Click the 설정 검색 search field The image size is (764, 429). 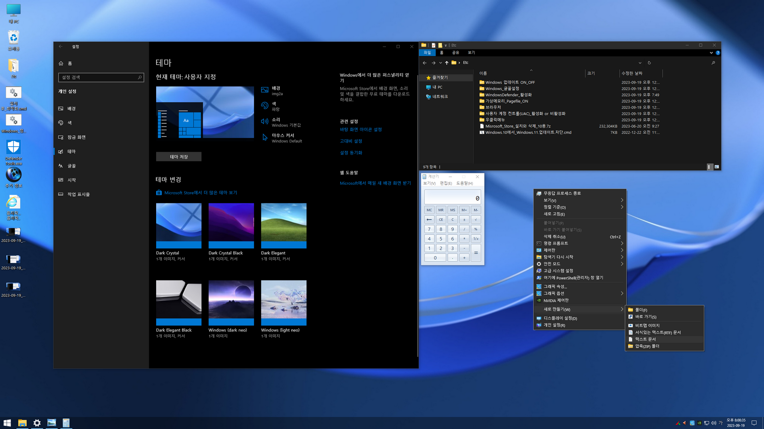(101, 77)
